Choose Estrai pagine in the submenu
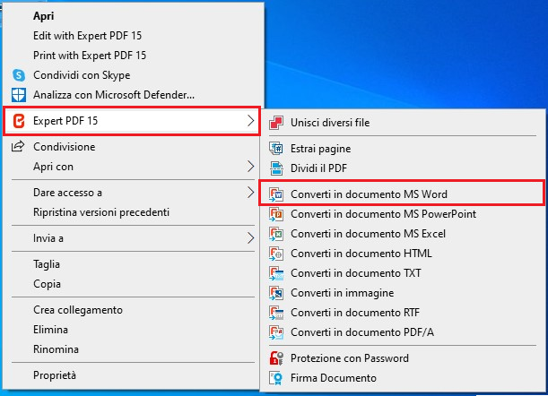This screenshot has width=548, height=396. tap(403, 149)
